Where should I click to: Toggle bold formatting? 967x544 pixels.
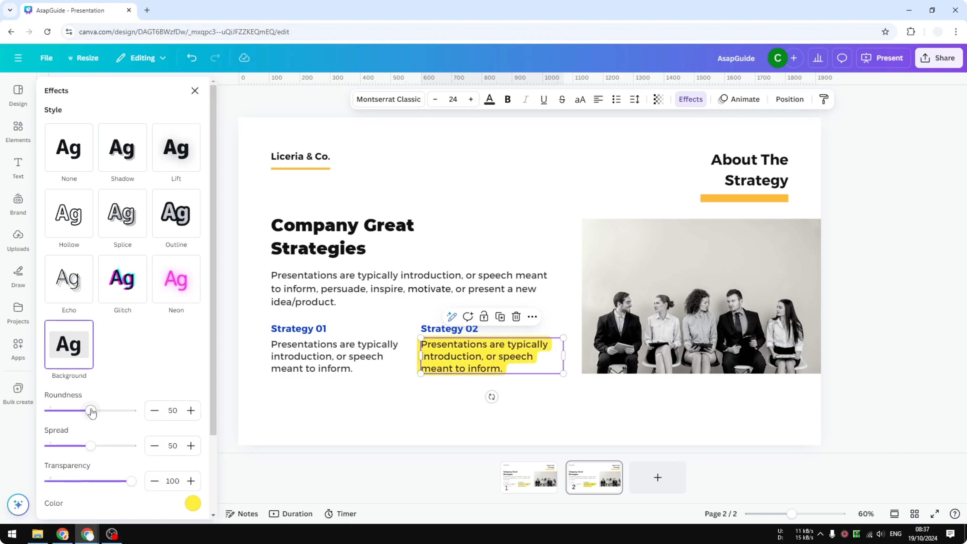pyautogui.click(x=507, y=99)
